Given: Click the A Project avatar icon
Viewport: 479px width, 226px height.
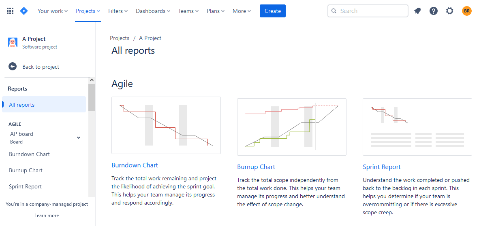Looking at the screenshot, I should tap(13, 42).
